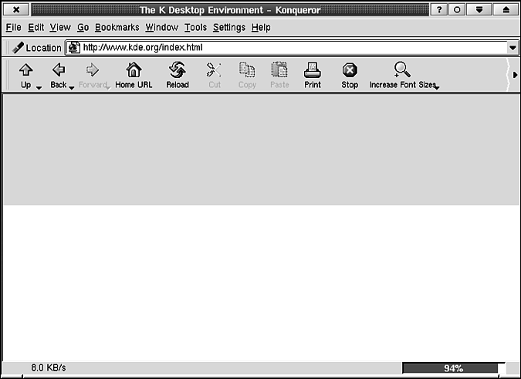
Task: Expand the Back history dropdown arrow
Action: click(72, 88)
